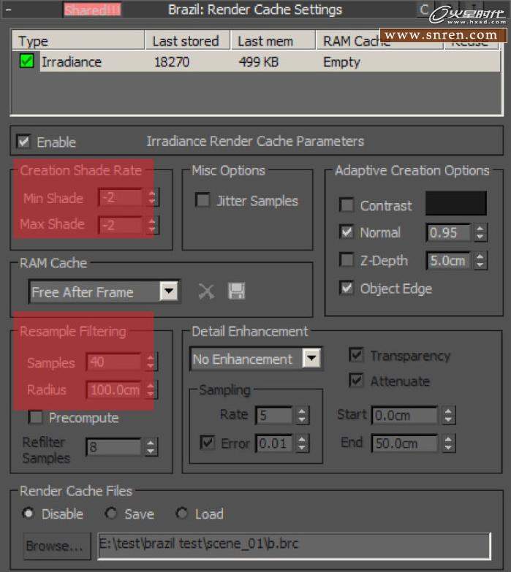The image size is (511, 572).
Task: Enable the Z-Depth checkbox
Action: click(x=347, y=260)
